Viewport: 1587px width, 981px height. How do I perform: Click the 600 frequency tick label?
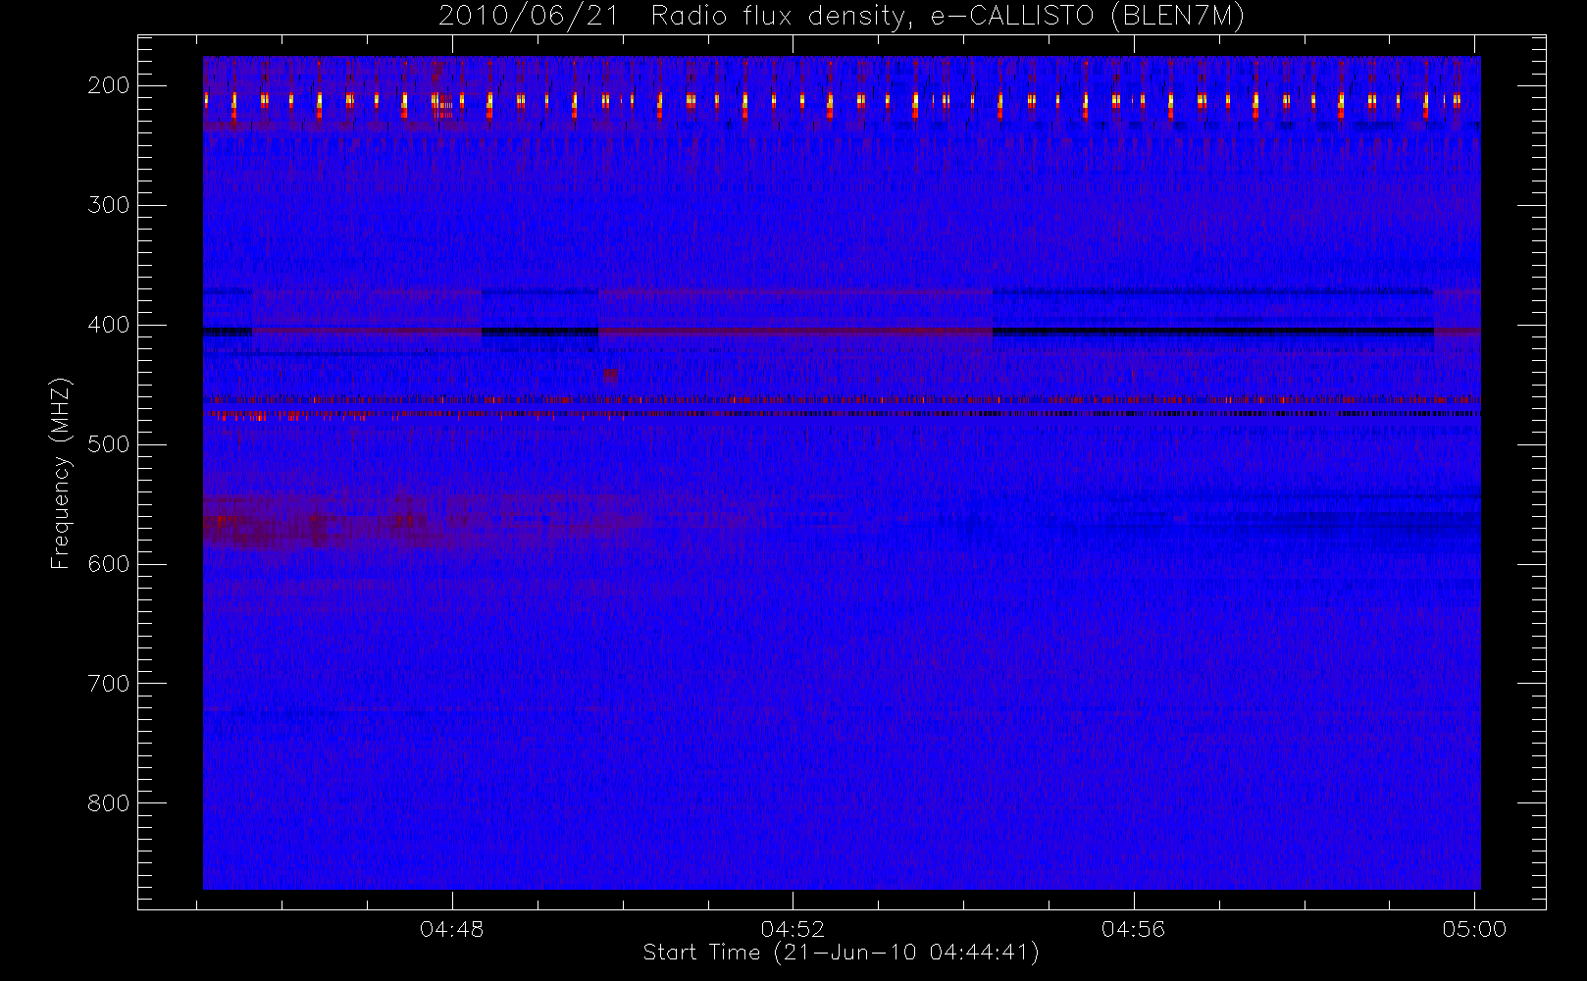109,564
